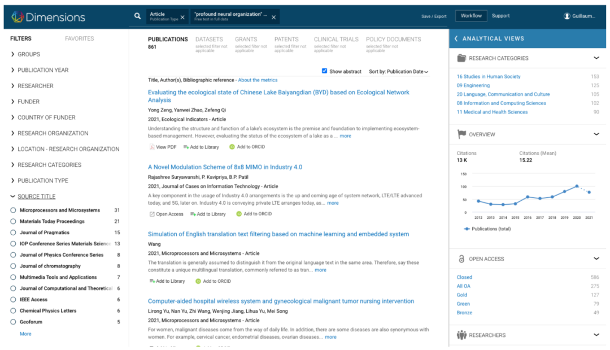This screenshot has width=610, height=350.
Task: Show more source titles with More link
Action: coord(25,334)
